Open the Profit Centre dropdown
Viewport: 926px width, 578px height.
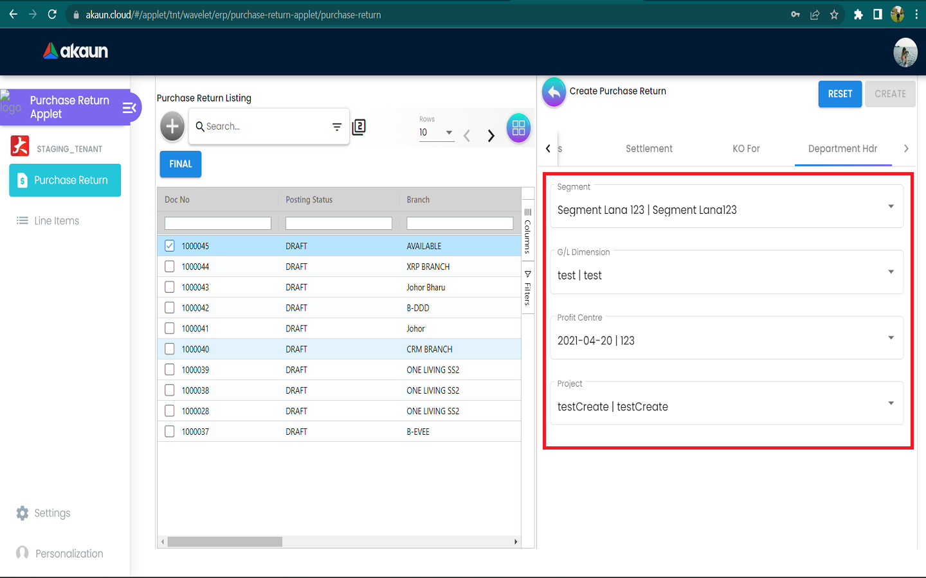(891, 338)
